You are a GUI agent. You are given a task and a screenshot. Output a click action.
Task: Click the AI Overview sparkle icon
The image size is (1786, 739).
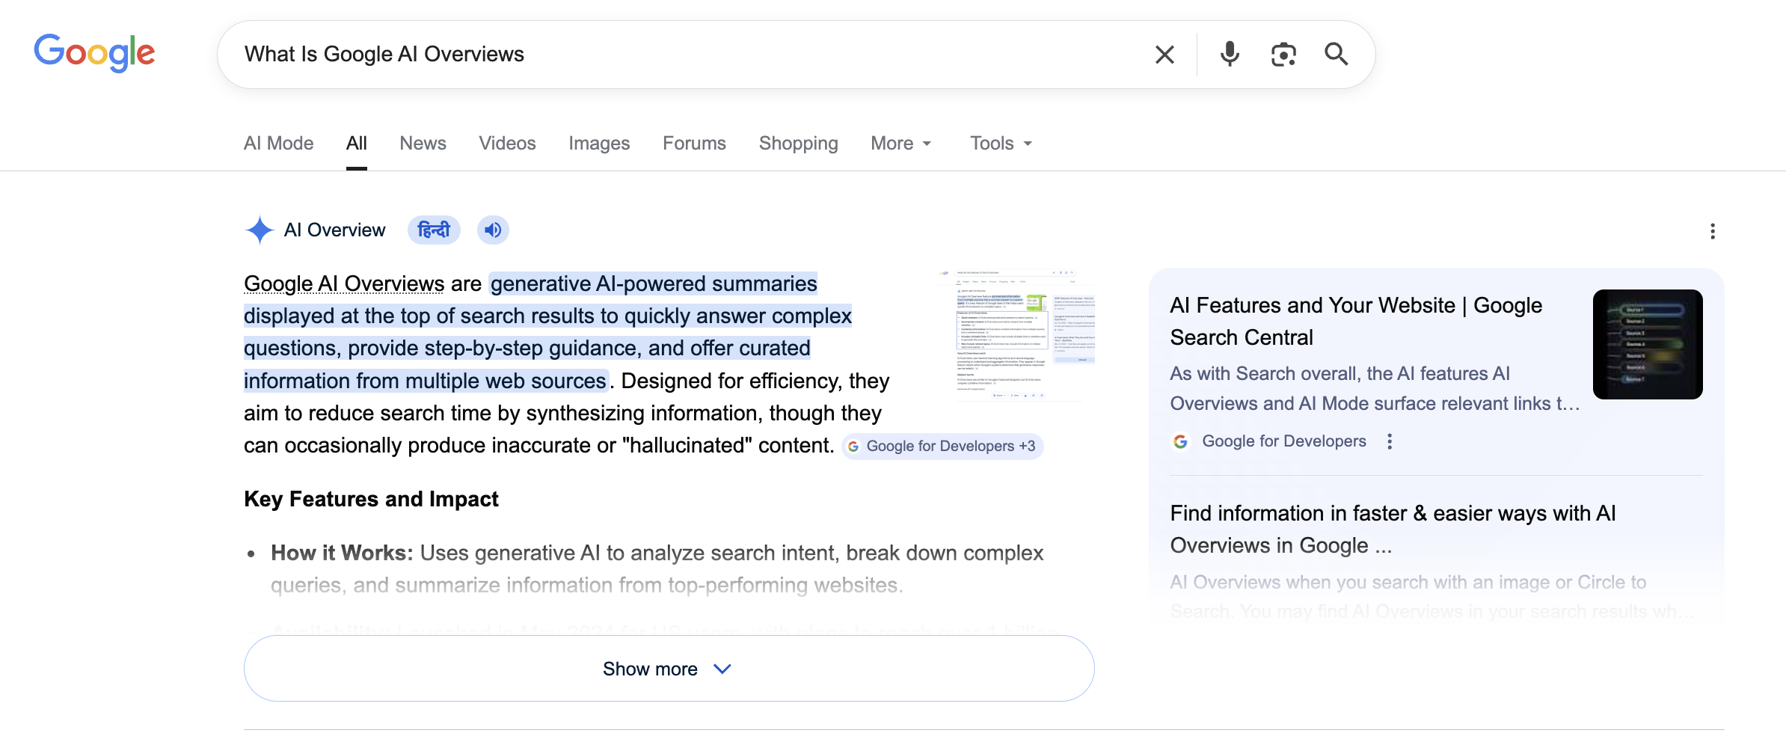(260, 230)
